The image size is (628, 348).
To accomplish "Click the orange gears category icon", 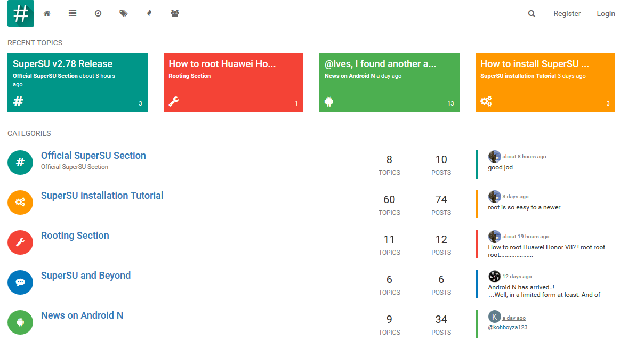I will tap(20, 202).
